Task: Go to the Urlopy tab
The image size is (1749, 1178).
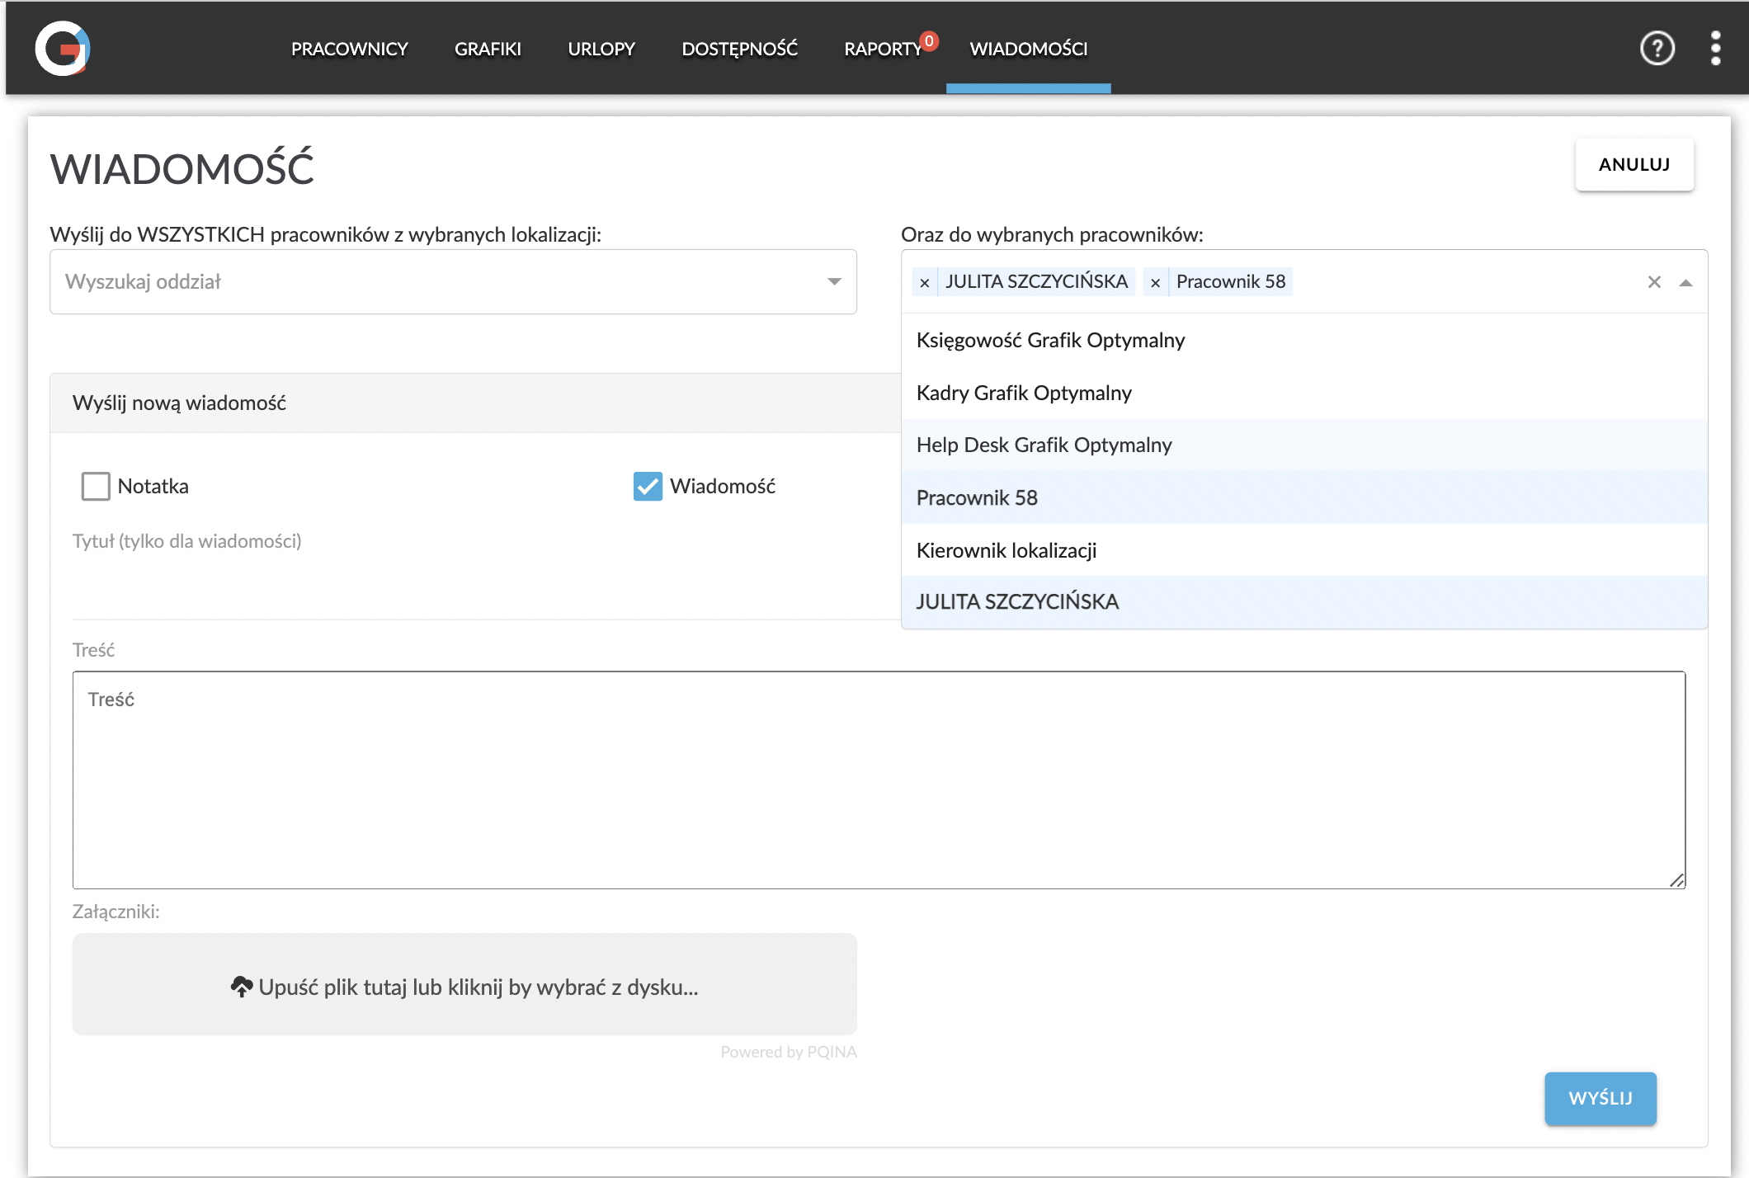Action: click(x=601, y=49)
